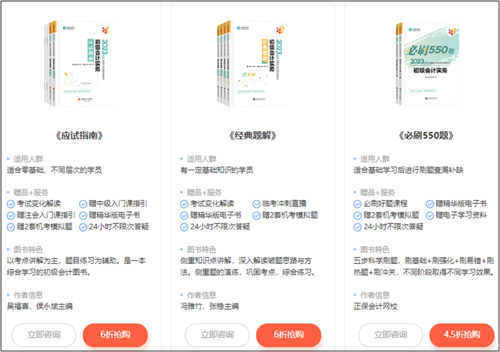Screen dimensions: 500x352
Task: Click check icon beside 赠电子学习资料
Action: coord(430,215)
